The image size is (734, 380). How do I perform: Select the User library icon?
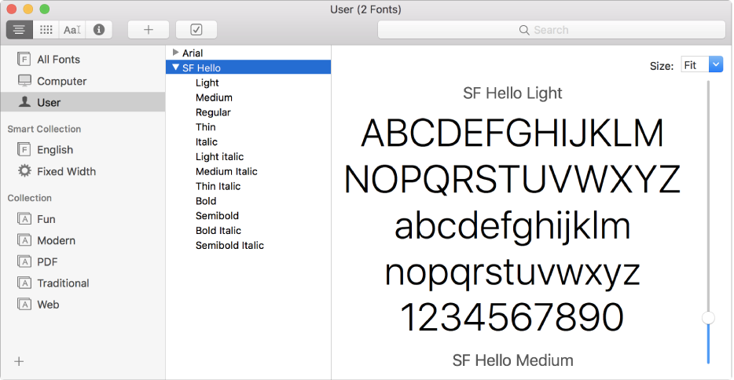pos(24,102)
